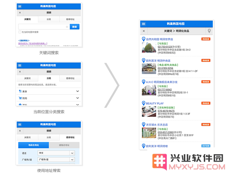Open the 语言 dropdown showing 中文
The width and height of the screenshot is (230, 176).
click(56, 153)
